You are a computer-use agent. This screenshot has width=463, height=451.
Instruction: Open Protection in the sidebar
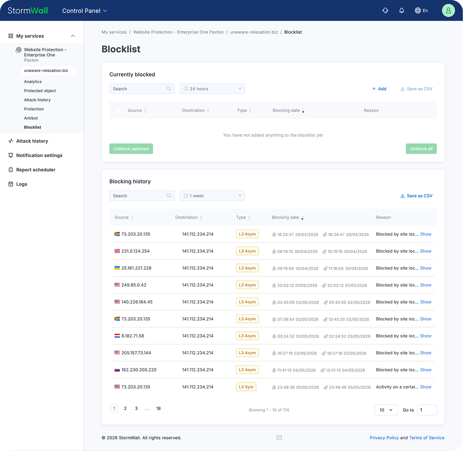click(x=34, y=109)
